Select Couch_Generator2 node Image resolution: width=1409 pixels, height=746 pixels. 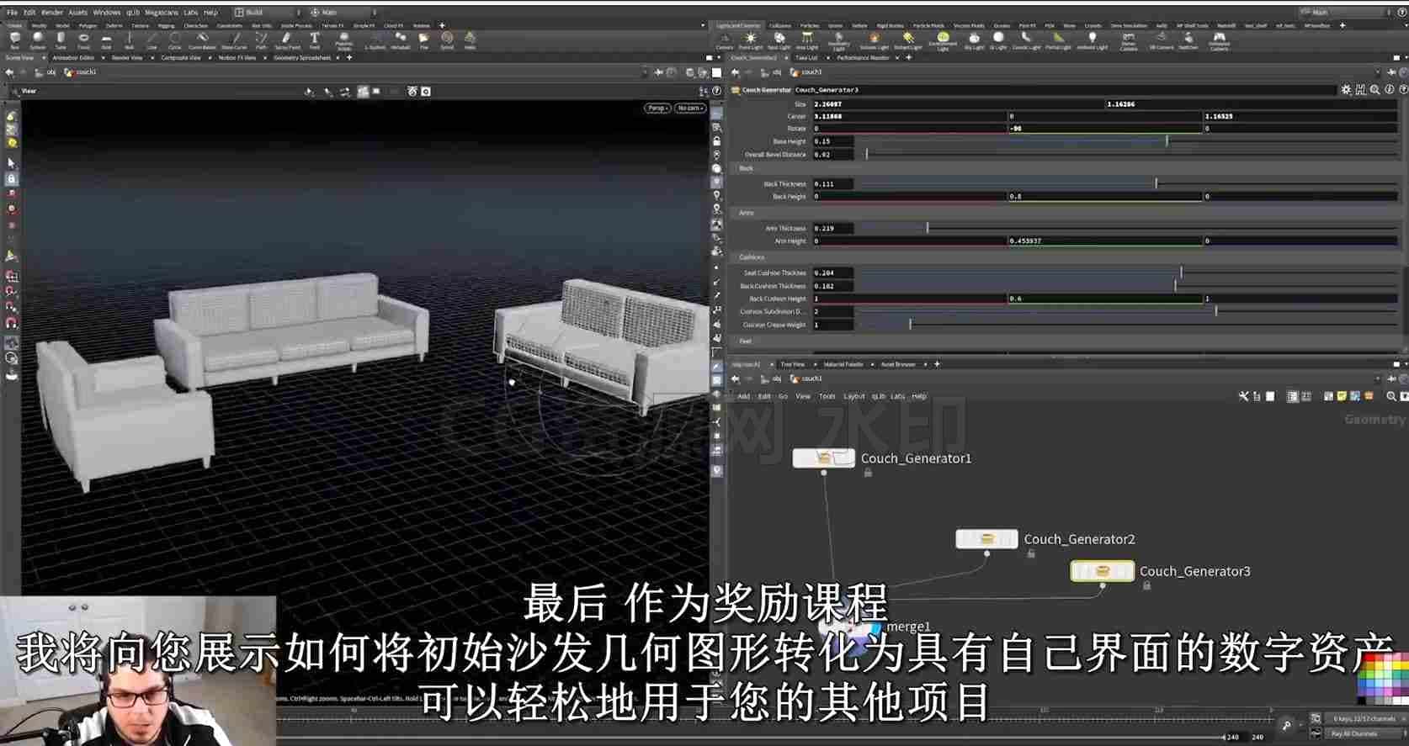[x=986, y=538]
